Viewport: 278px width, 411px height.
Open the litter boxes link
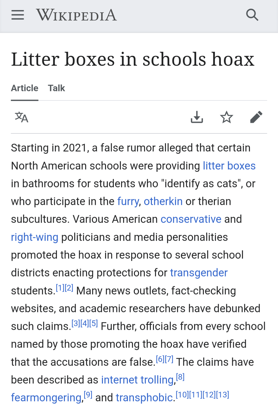pyautogui.click(x=229, y=166)
